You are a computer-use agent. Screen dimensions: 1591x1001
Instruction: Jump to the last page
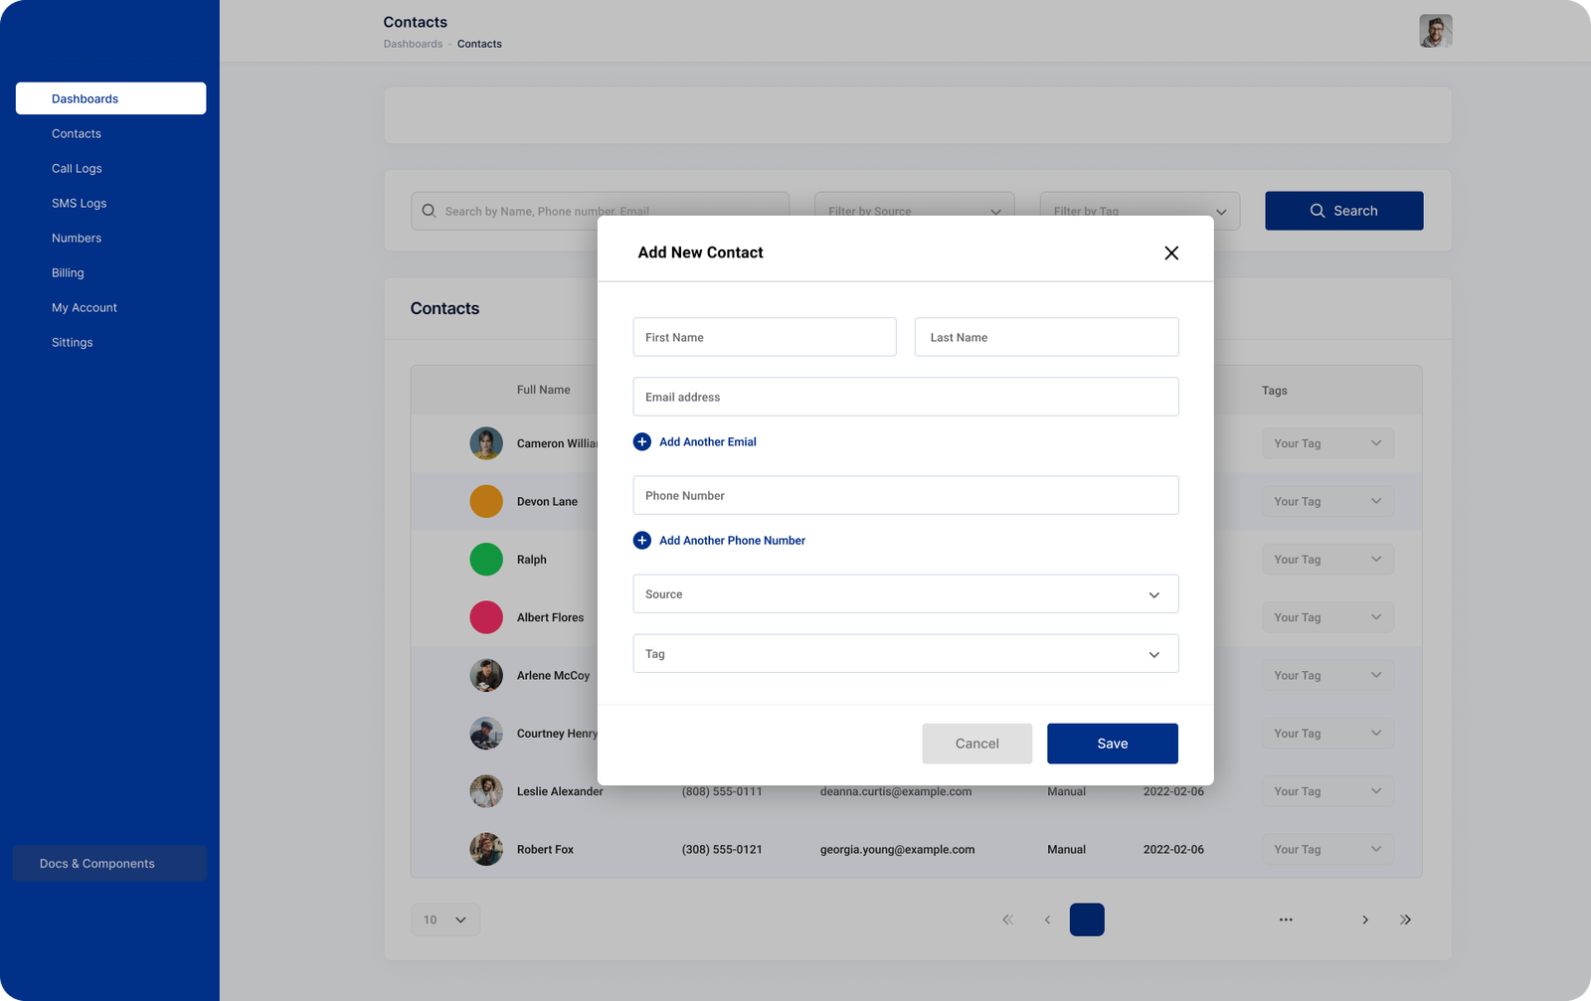point(1405,919)
